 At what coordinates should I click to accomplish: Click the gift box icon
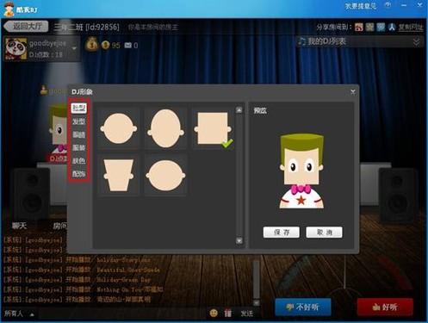click(x=227, y=313)
